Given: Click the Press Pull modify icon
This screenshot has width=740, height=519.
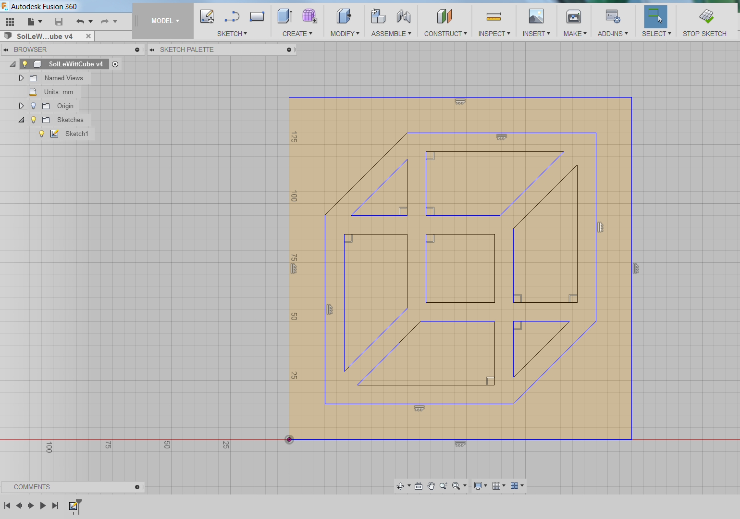Looking at the screenshot, I should coord(344,16).
